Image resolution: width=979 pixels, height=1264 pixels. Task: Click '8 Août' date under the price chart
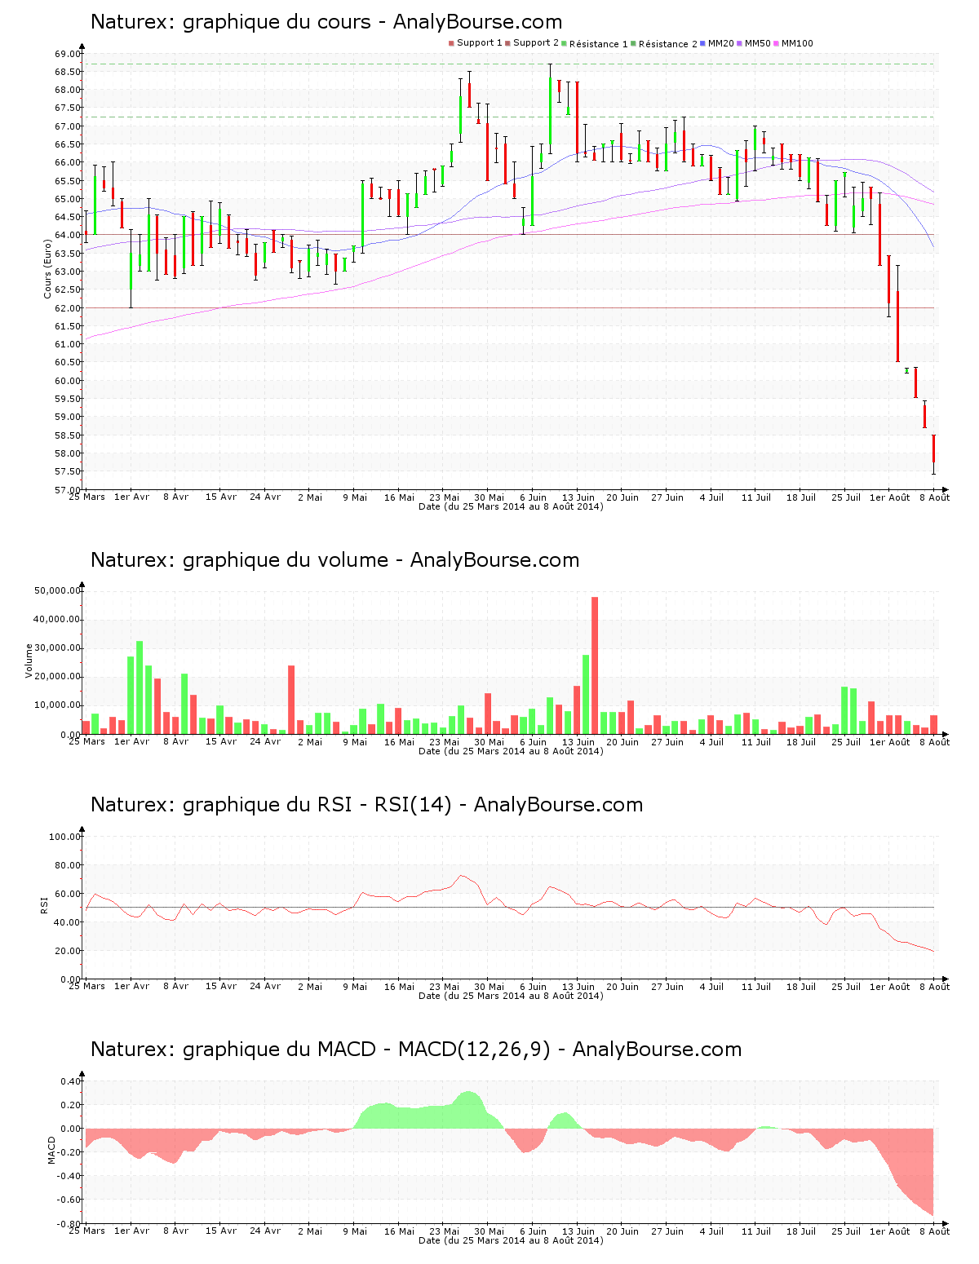(935, 497)
